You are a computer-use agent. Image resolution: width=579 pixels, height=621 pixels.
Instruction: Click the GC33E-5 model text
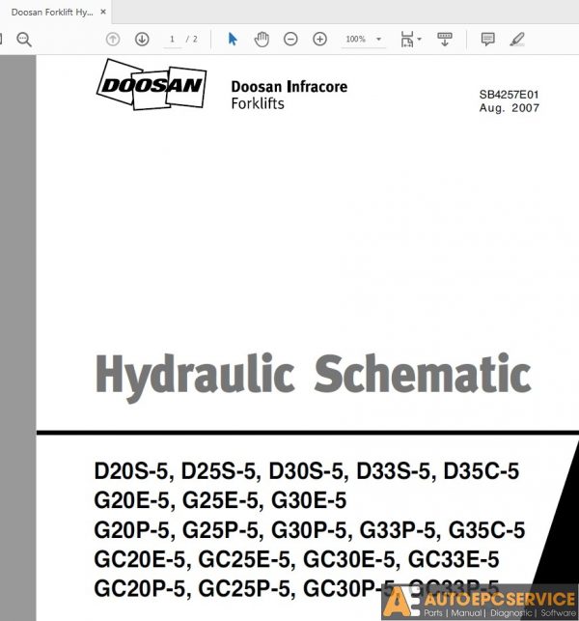click(x=454, y=559)
